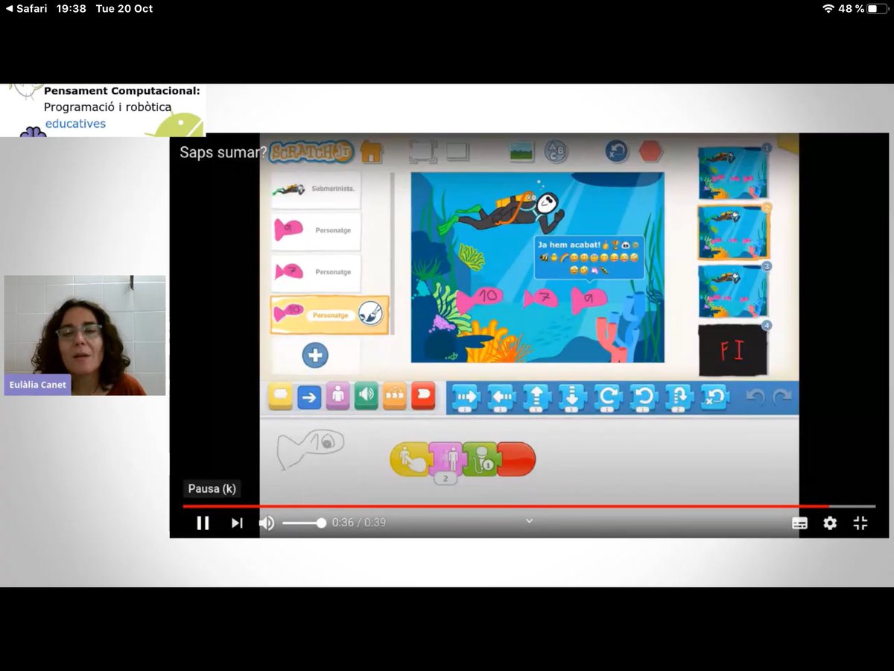The image size is (894, 671).
Task: Click the red stop hexagon button
Action: [x=650, y=151]
